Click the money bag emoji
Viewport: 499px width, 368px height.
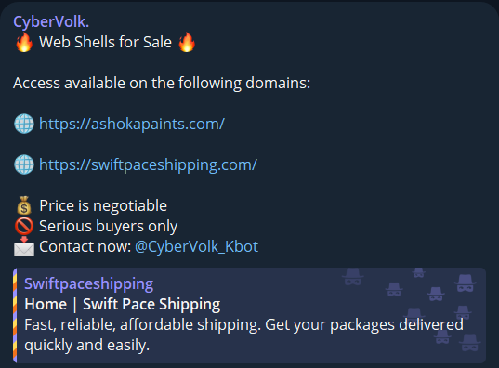[x=24, y=205]
